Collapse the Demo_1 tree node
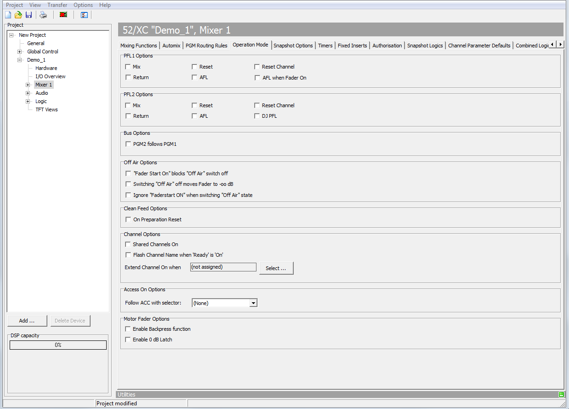The height and width of the screenshot is (409, 569). pos(20,60)
